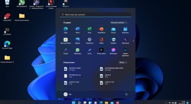Screen dimensions: 191x104
Task: Open the Excel pinned app
Action: coord(89,29)
